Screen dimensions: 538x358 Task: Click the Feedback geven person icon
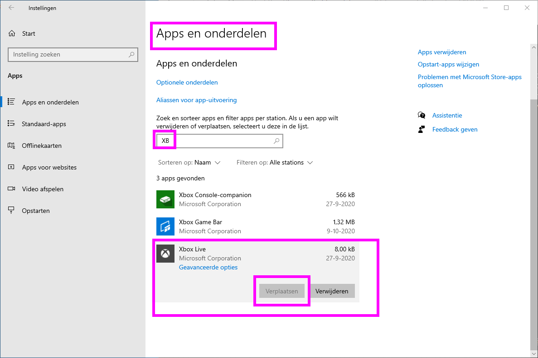click(422, 129)
